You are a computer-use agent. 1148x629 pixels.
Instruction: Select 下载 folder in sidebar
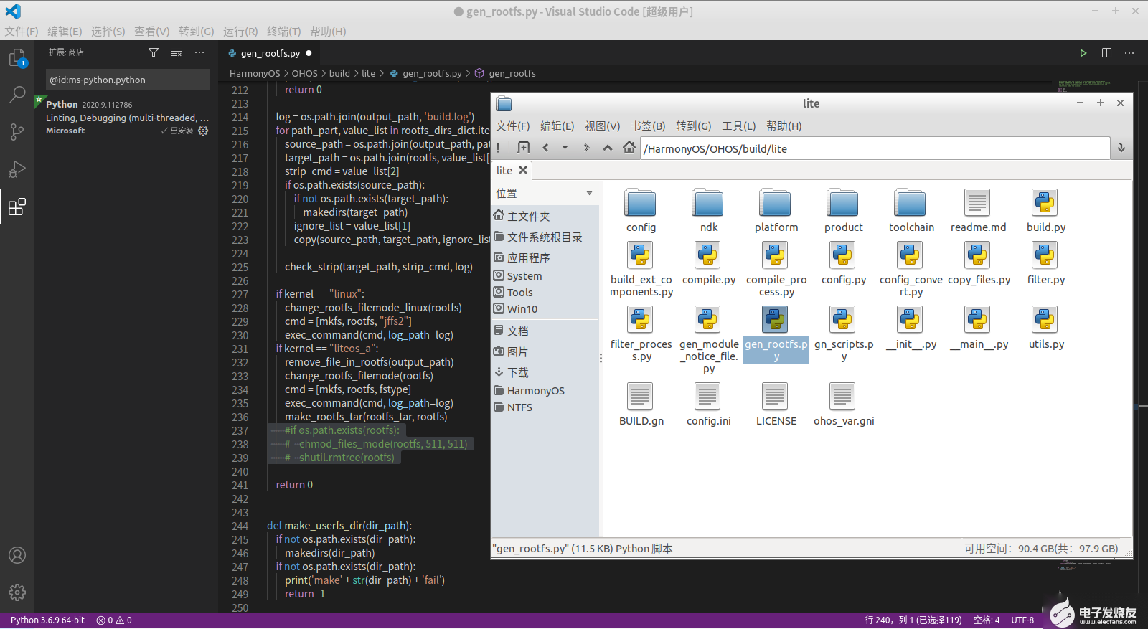point(545,372)
